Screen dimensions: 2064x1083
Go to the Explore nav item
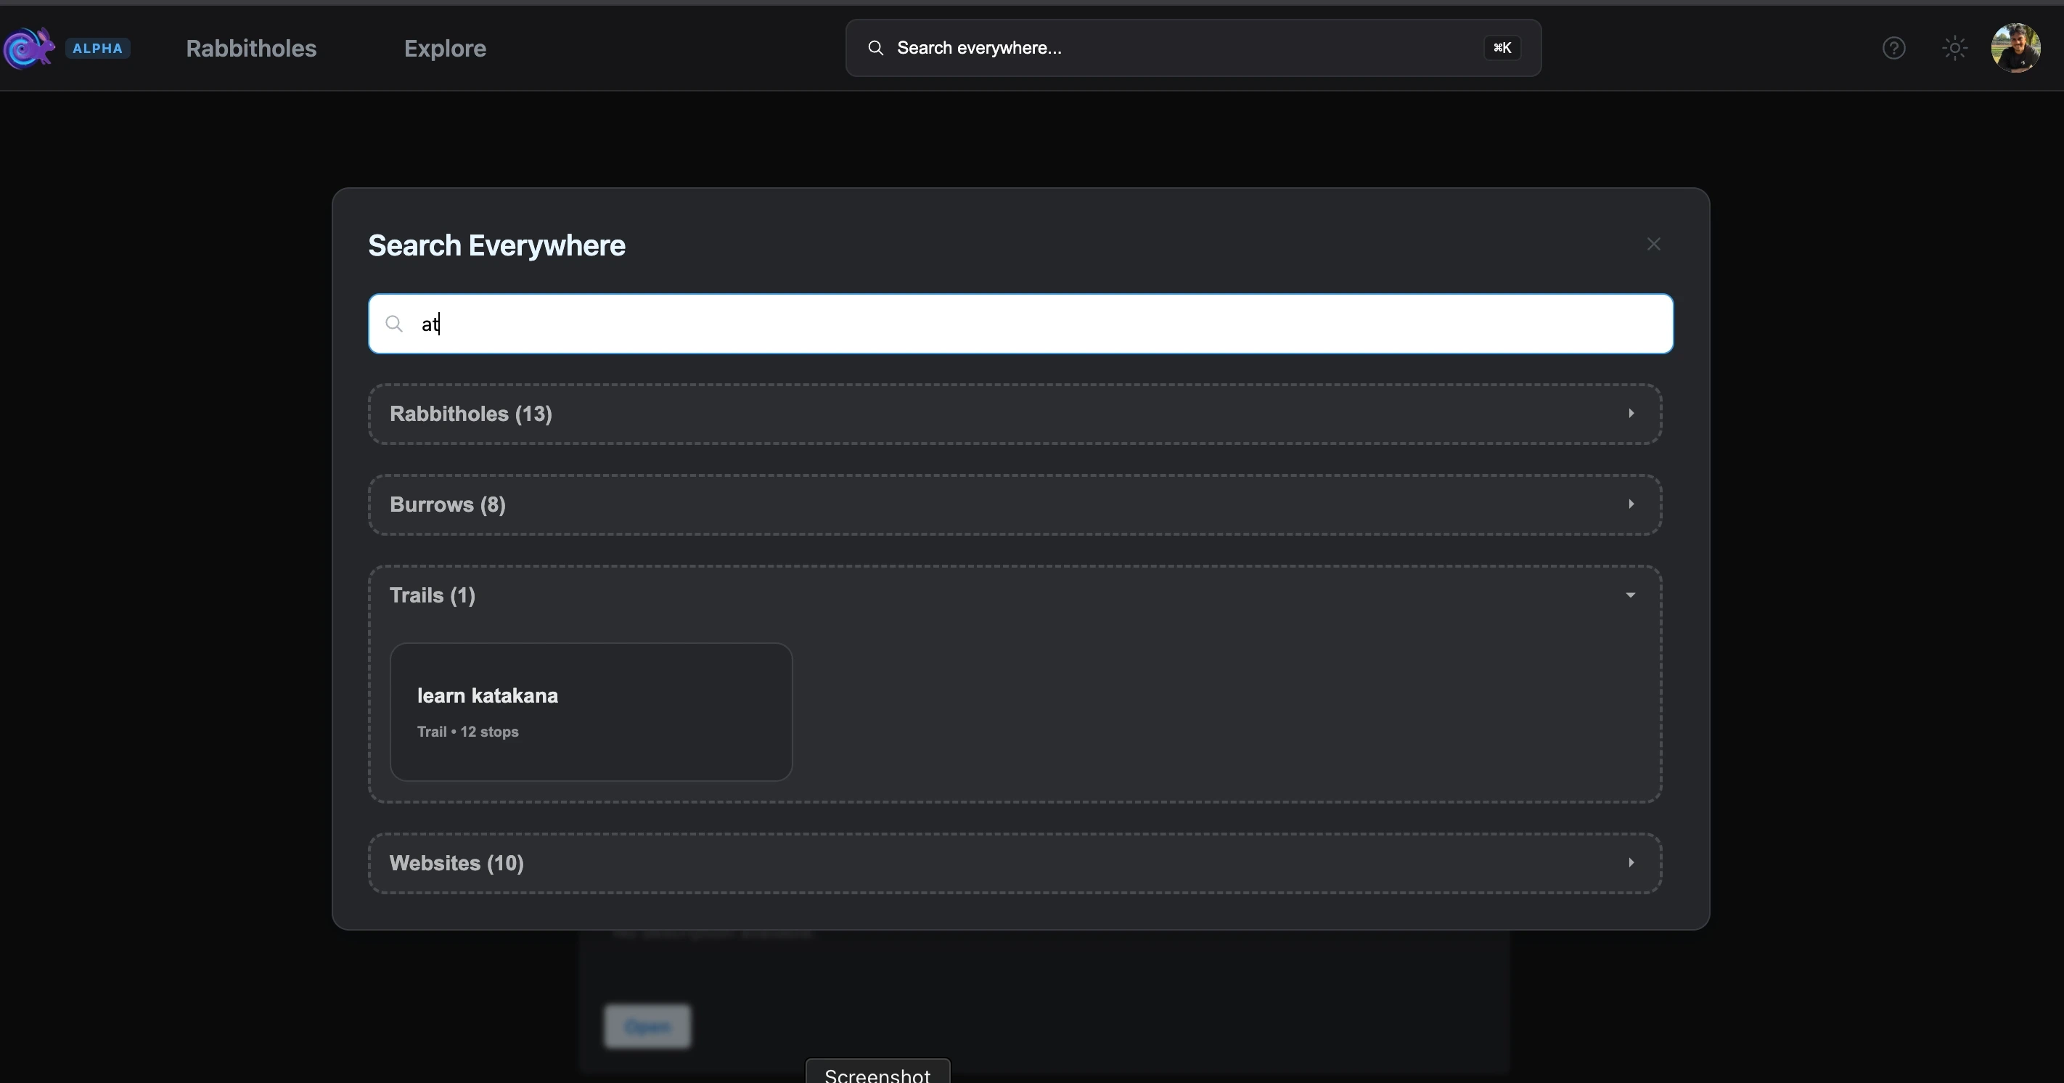tap(445, 48)
